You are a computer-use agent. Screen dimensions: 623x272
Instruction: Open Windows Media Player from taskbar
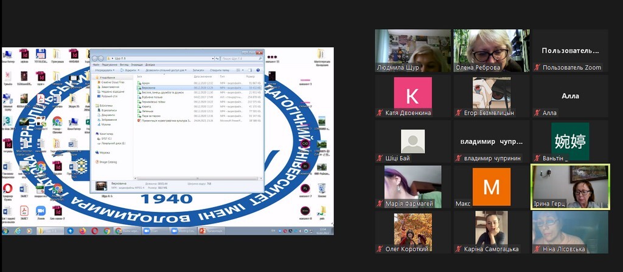[x=29, y=231]
